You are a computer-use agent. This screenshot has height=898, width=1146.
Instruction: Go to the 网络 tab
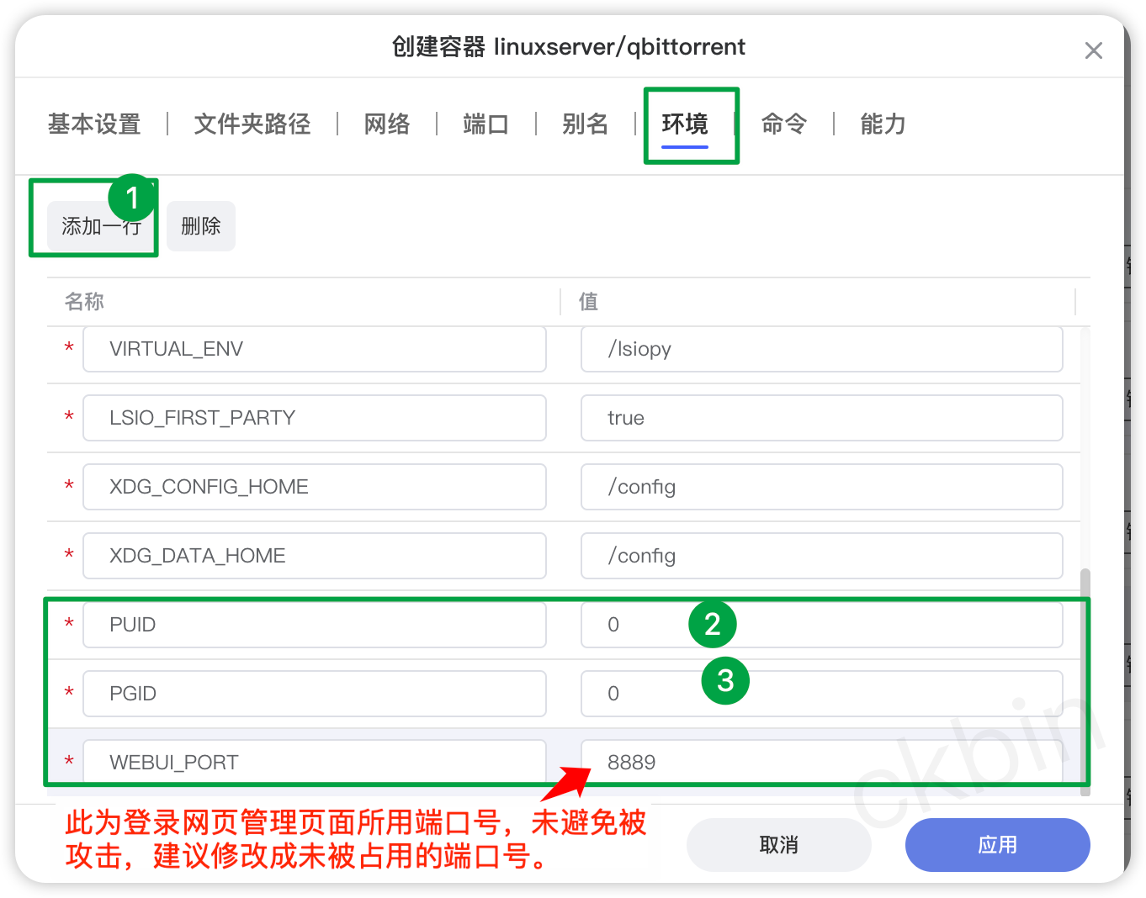pos(387,124)
